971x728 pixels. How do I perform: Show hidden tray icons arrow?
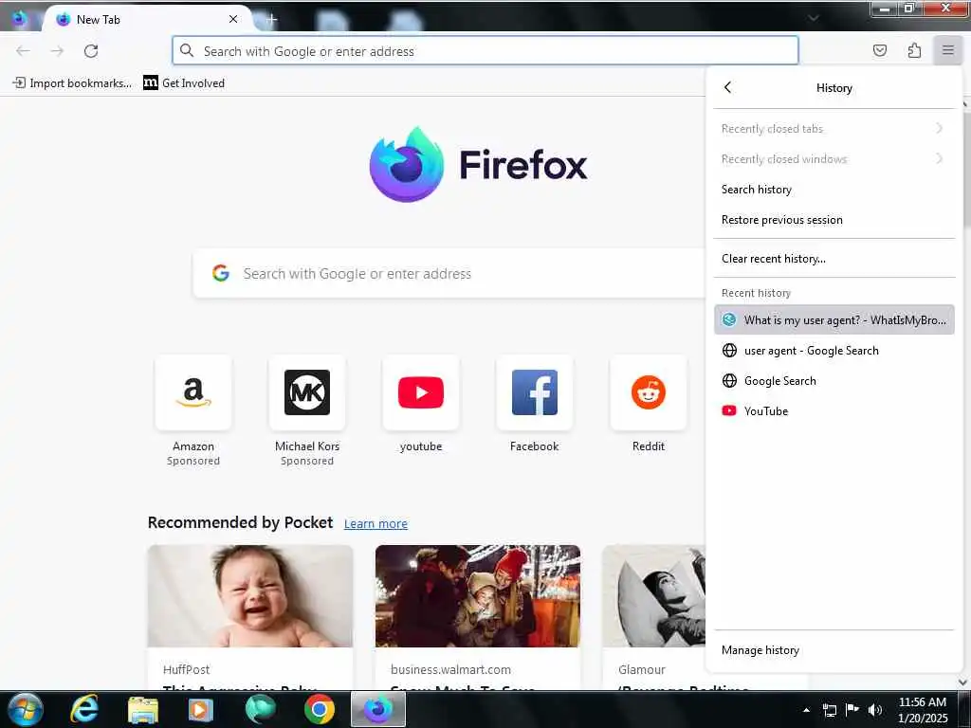coord(806,710)
